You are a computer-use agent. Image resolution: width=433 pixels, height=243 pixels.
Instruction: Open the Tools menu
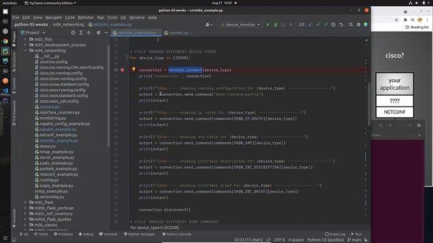point(112,18)
